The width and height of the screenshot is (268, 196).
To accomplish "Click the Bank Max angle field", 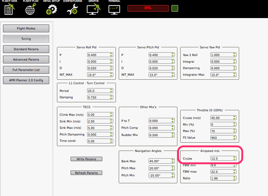I will [x=159, y=161].
